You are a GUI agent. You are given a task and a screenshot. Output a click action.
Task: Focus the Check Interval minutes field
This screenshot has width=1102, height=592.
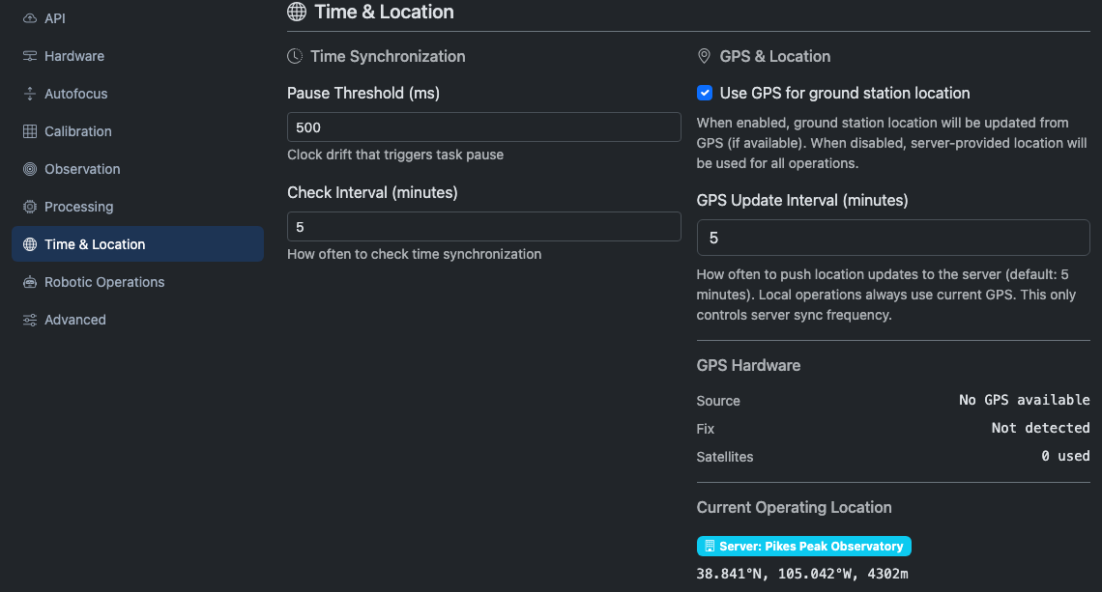point(484,227)
